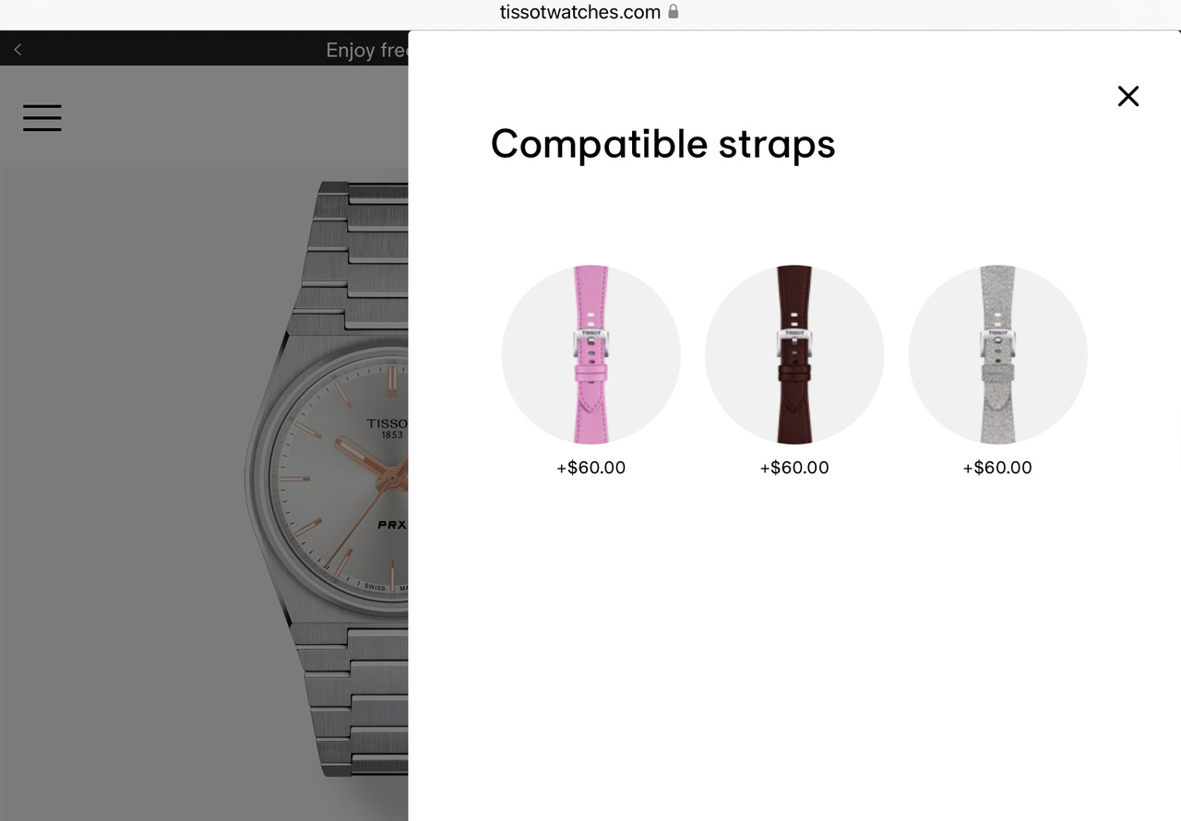The width and height of the screenshot is (1181, 821).
Task: Click the +$60.00 price under grey strap
Action: tap(997, 468)
